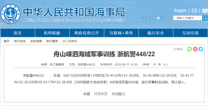Screen dimensions: 208x106
Task: Click 关闭窗口 link
Action: pyautogui.click(x=118, y=94)
